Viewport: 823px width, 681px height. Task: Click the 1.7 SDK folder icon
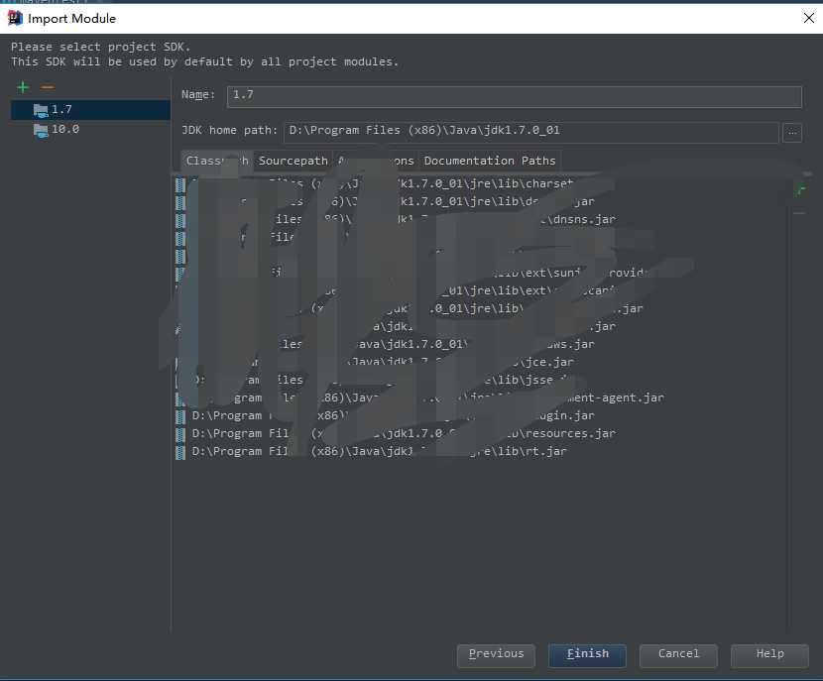(41, 110)
